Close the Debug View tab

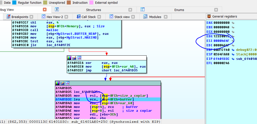(x=45, y=10)
